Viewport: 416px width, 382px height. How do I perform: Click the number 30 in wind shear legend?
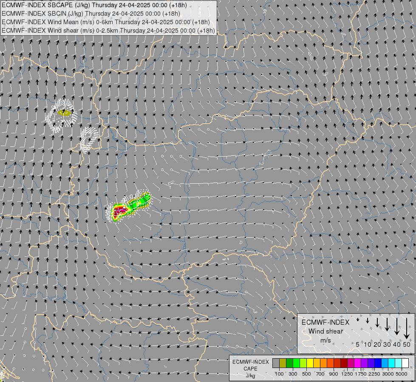pyautogui.click(x=387, y=344)
